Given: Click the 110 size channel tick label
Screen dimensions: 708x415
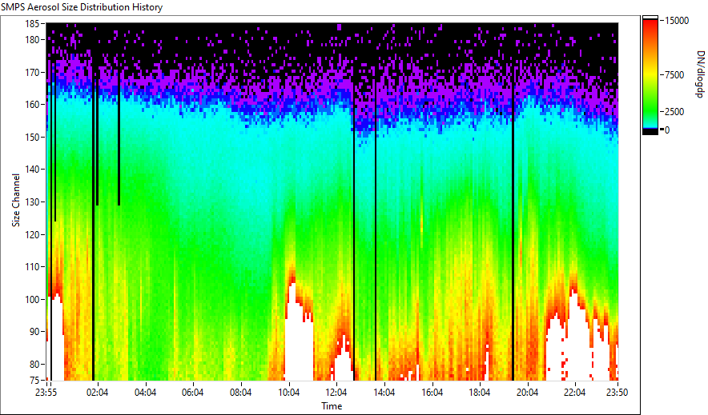Looking at the screenshot, I should [x=33, y=267].
